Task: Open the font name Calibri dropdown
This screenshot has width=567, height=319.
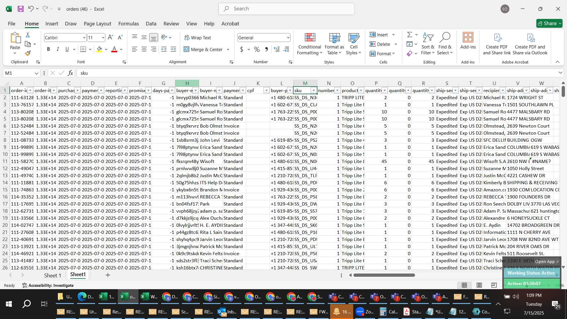Action: pos(84,38)
